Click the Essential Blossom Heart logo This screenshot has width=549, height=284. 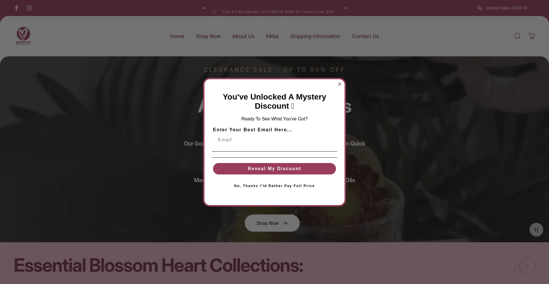coord(23,36)
